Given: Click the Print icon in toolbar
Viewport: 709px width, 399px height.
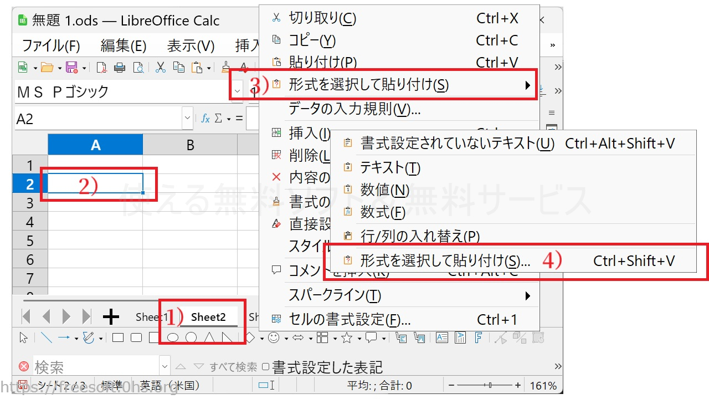Looking at the screenshot, I should point(120,68).
